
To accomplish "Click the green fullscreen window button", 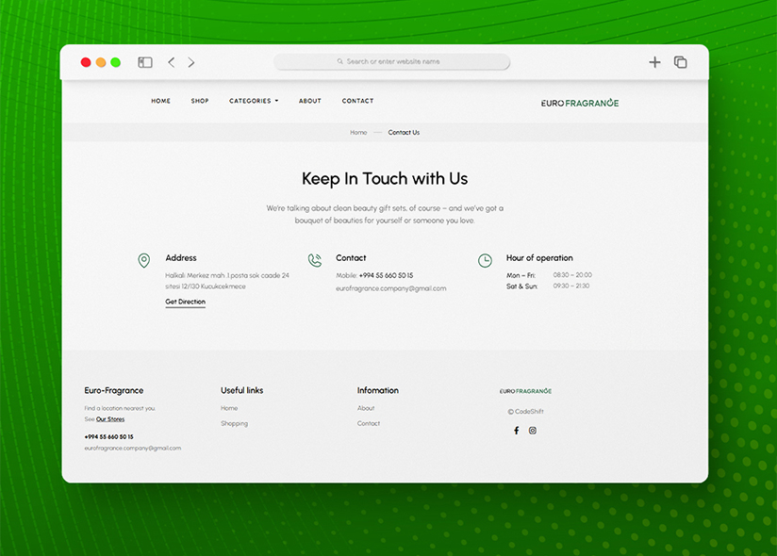I will (115, 62).
